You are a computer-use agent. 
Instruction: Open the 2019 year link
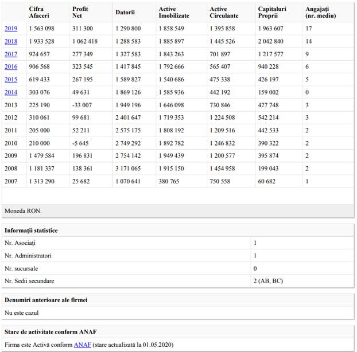click(10, 29)
